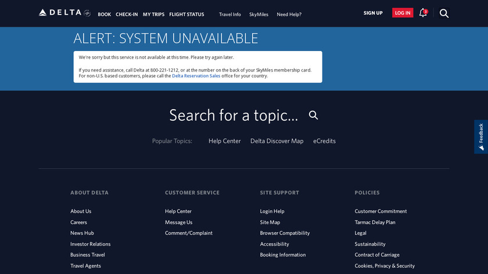This screenshot has width=488, height=274.
Task: Open the Contract of Carriage link
Action: tap(377, 255)
